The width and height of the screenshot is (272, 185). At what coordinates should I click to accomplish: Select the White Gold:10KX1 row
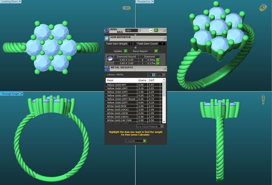134,110
